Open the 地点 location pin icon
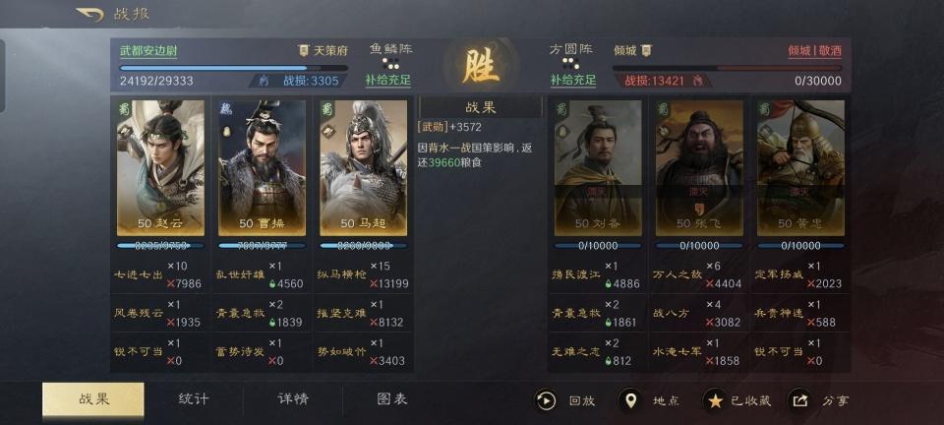 tap(630, 401)
